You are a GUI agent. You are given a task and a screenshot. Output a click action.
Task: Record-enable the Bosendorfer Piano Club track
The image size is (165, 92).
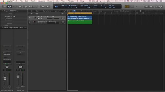click(x=45, y=23)
